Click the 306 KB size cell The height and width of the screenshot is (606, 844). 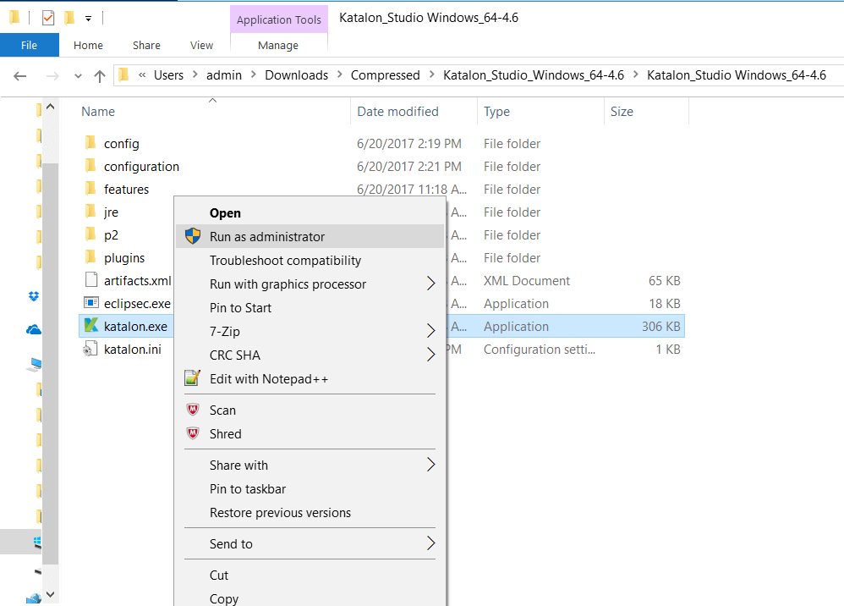pyautogui.click(x=660, y=327)
